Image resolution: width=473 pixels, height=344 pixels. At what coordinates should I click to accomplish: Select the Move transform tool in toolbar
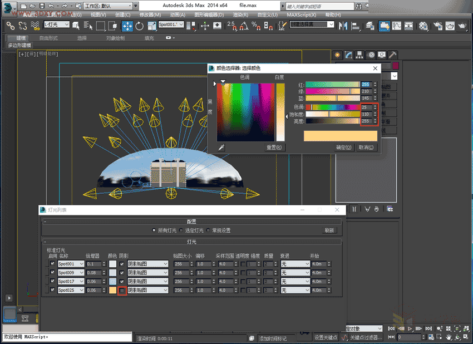[x=127, y=26]
